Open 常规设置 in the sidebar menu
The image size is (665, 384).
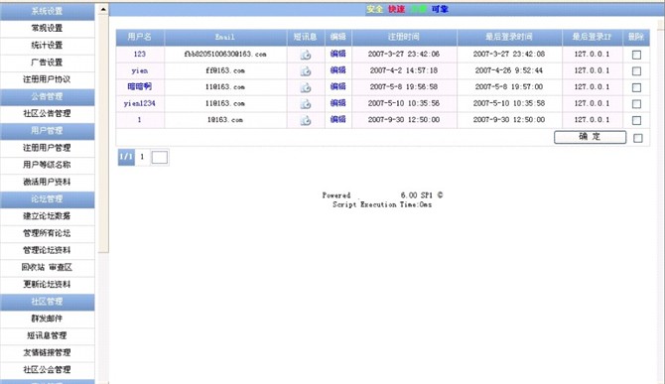[x=47, y=28]
